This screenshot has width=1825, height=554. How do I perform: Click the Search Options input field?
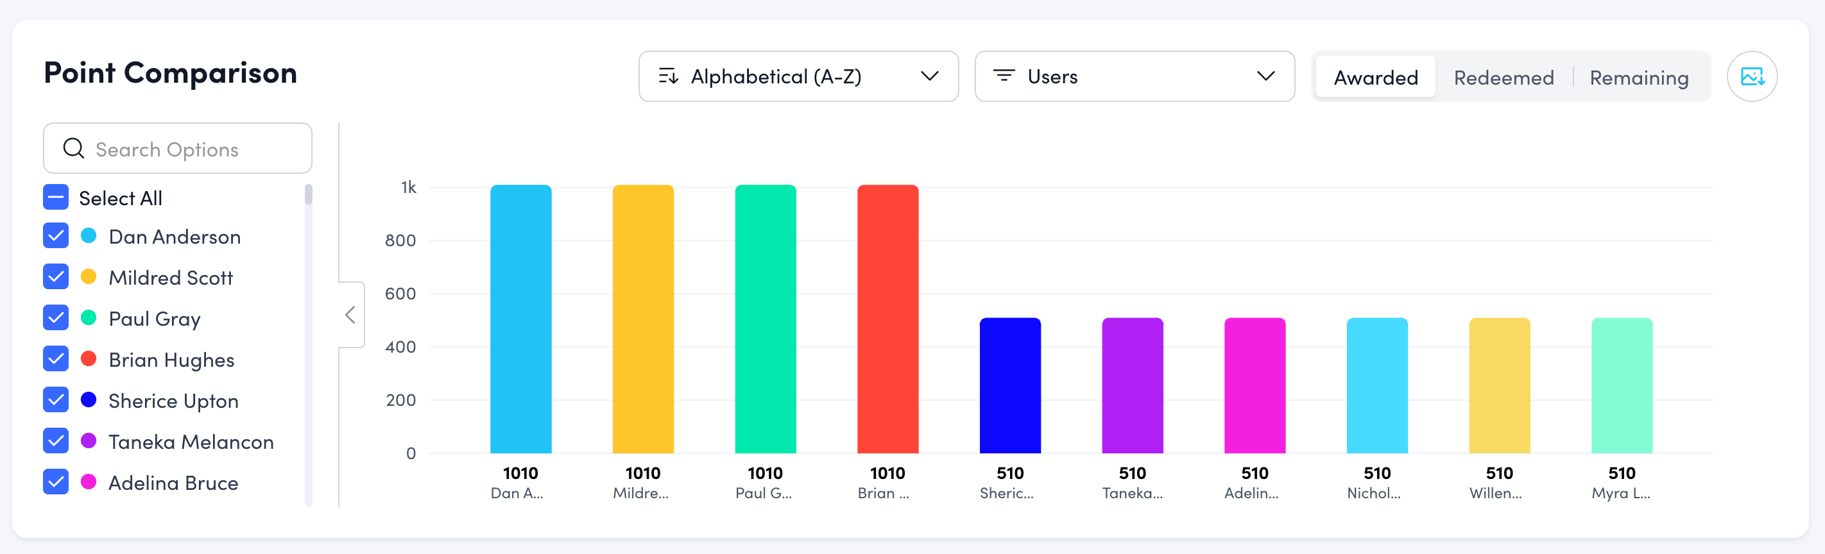191,149
